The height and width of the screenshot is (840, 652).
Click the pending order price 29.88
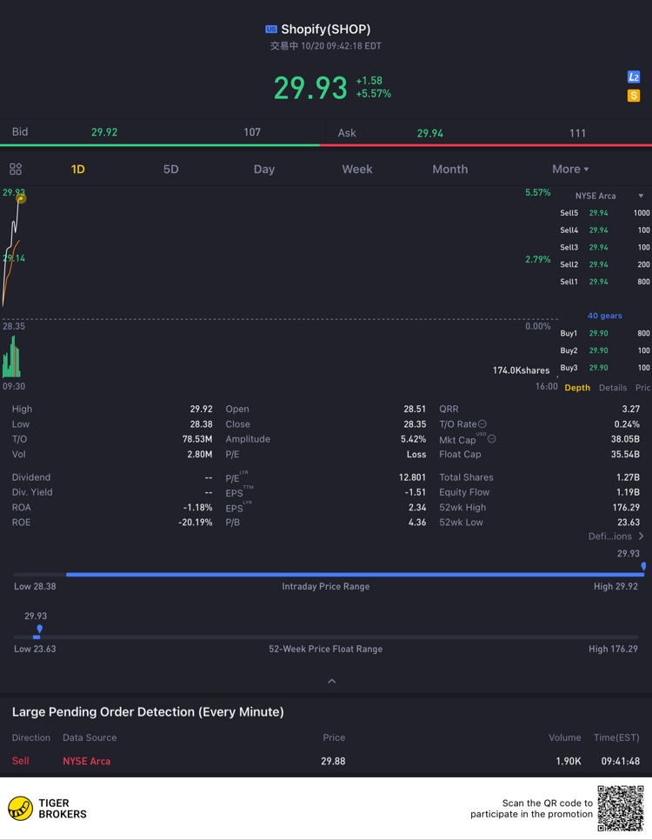click(333, 761)
